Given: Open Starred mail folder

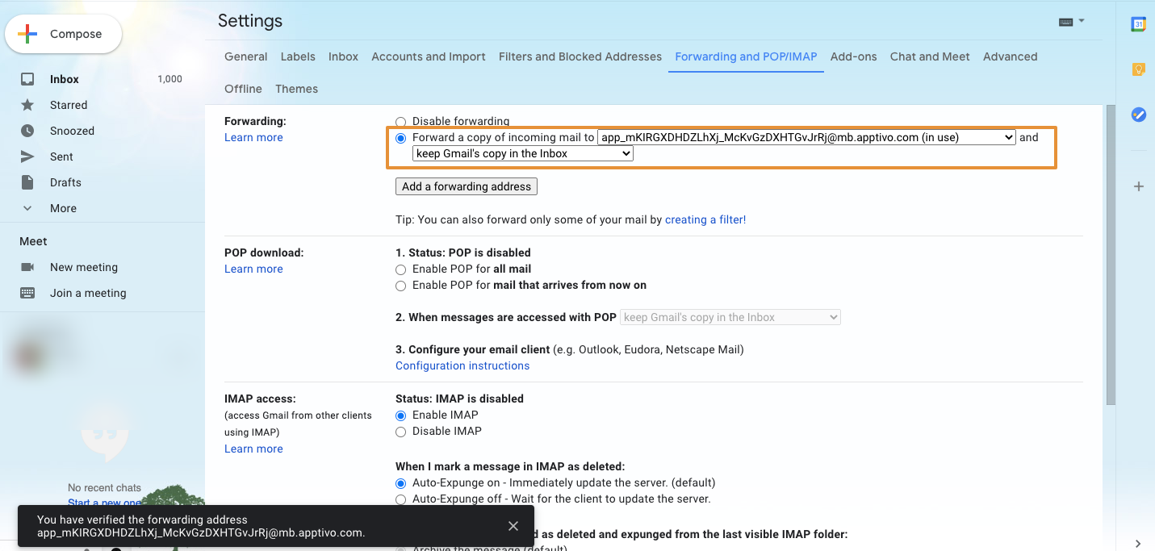Looking at the screenshot, I should [x=69, y=105].
